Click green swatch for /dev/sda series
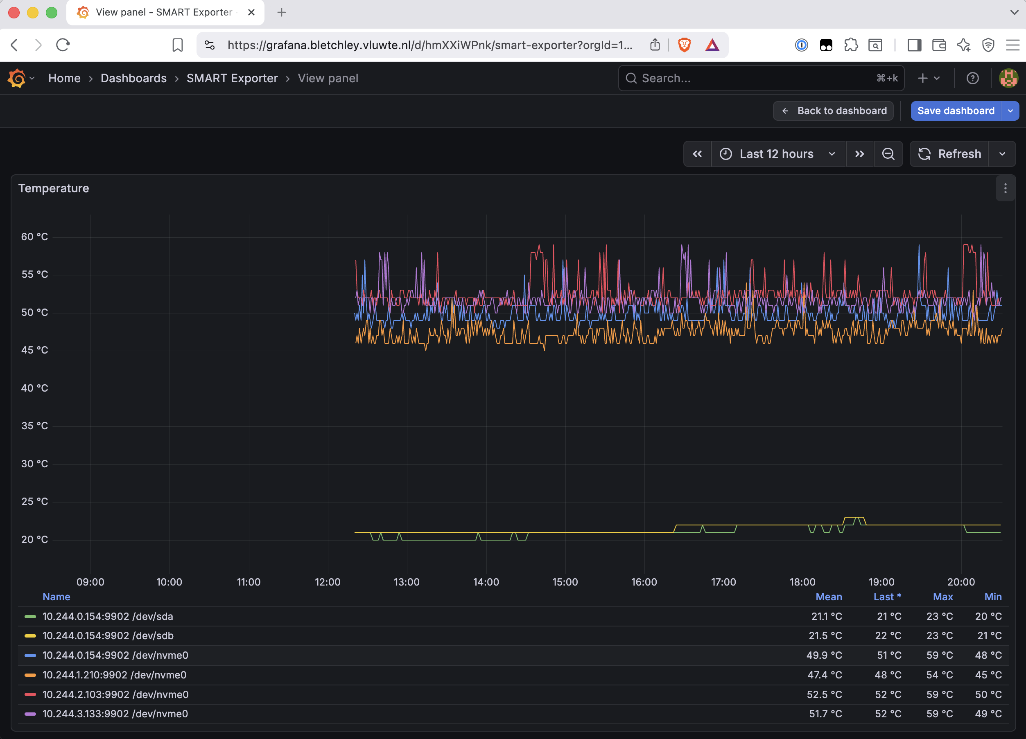1026x739 pixels. click(x=30, y=616)
